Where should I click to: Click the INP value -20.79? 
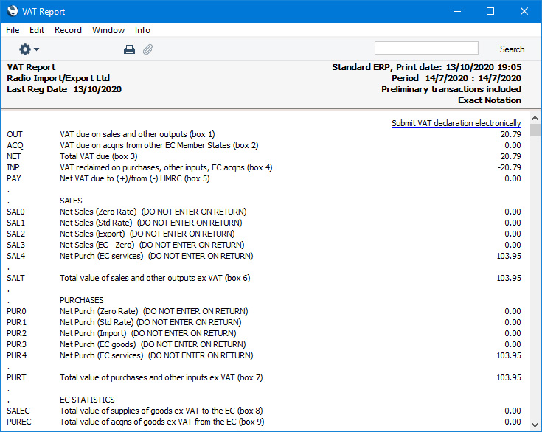pyautogui.click(x=509, y=167)
